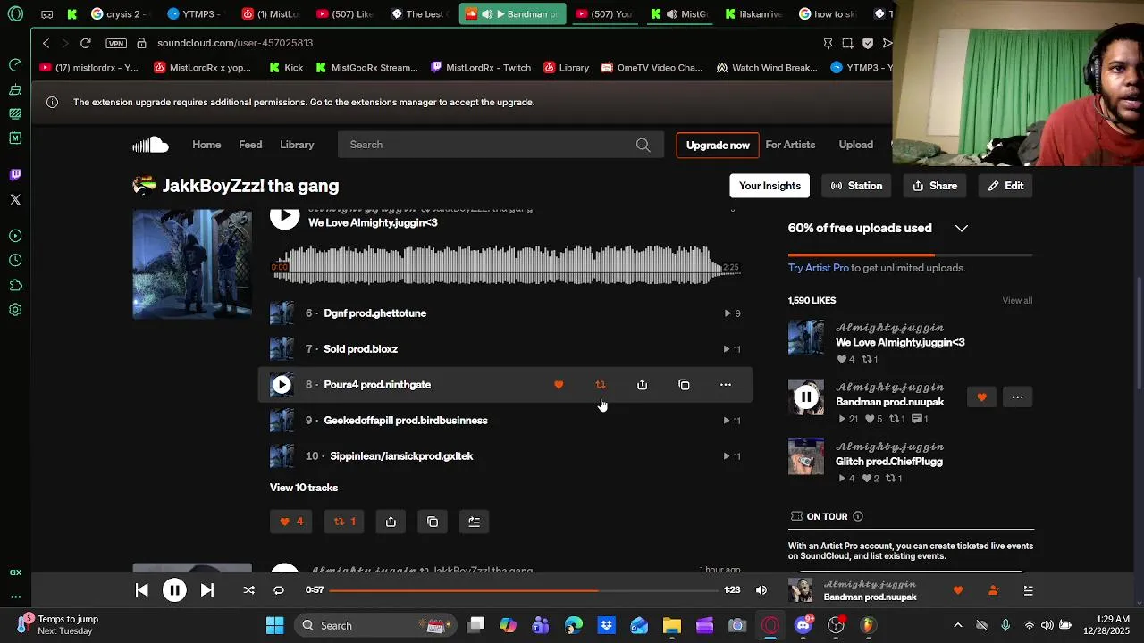Skip to previous track in the player
Image resolution: width=1144 pixels, height=643 pixels.
pyautogui.click(x=141, y=590)
